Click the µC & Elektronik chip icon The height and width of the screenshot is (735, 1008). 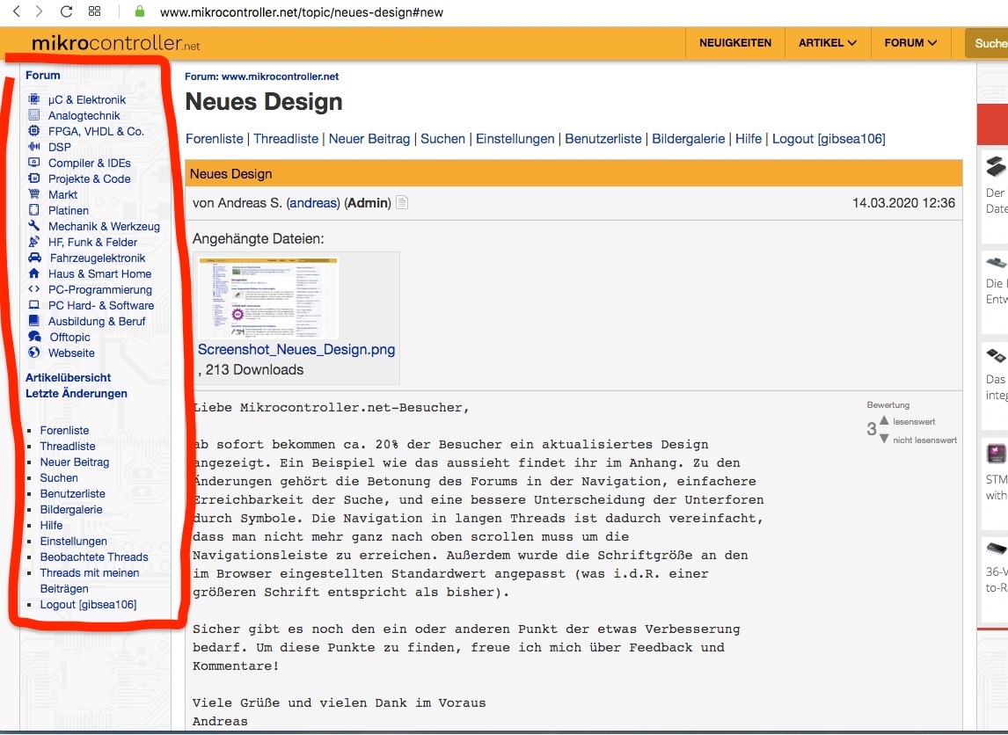click(34, 99)
